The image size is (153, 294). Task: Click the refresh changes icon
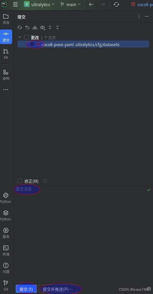click(20, 27)
